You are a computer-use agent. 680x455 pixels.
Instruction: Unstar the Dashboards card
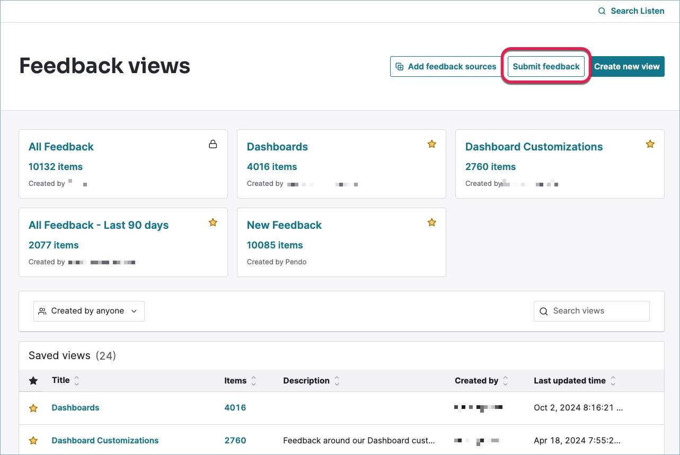[431, 144]
